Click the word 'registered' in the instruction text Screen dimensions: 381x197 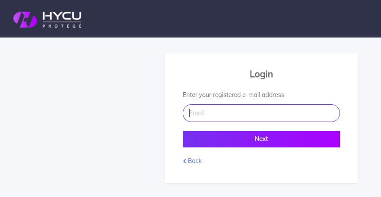click(x=227, y=95)
